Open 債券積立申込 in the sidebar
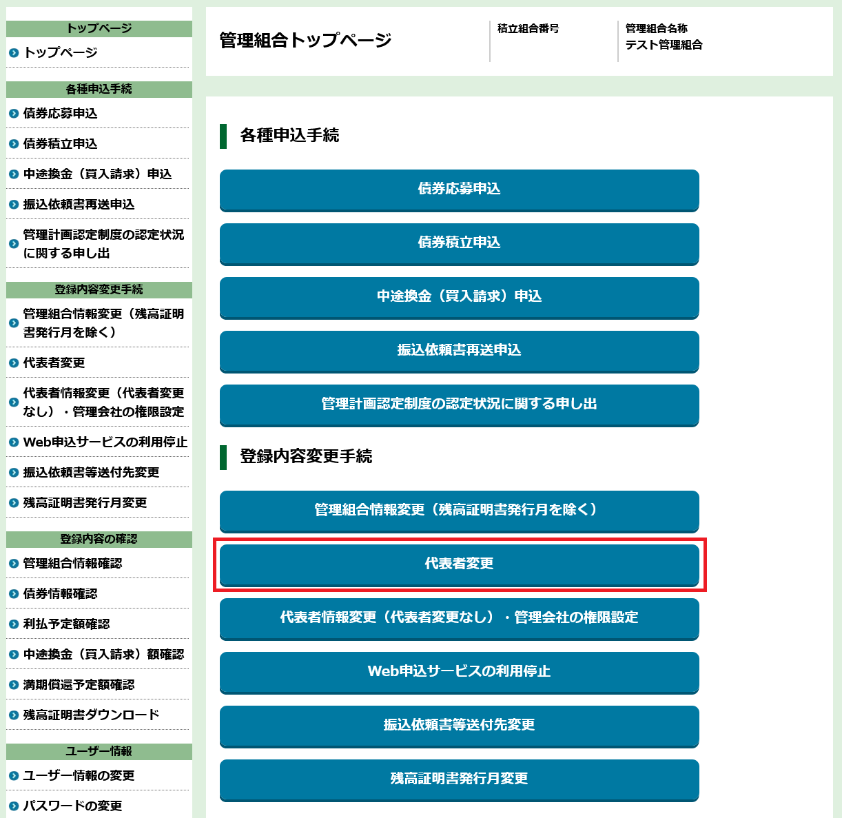The width and height of the screenshot is (842, 818). tap(60, 143)
